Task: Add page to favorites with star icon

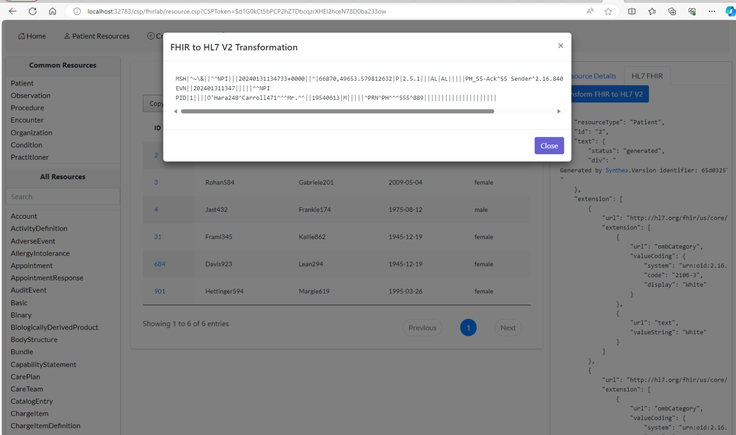Action: (608, 12)
